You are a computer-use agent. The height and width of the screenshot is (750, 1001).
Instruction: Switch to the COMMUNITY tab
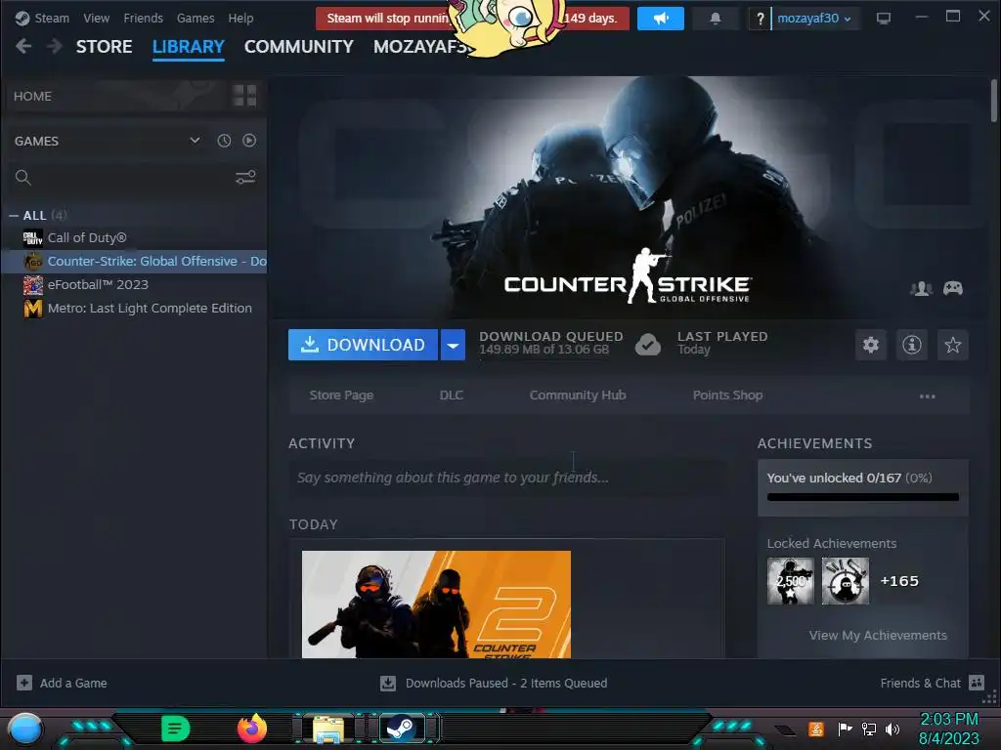pos(299,47)
